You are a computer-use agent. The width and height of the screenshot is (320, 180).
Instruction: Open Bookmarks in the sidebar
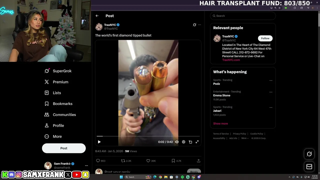[x=58, y=104]
